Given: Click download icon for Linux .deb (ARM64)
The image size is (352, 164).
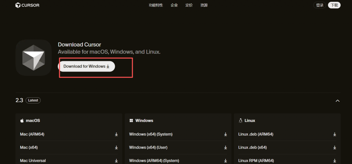Looking at the screenshot, I should [335, 134].
